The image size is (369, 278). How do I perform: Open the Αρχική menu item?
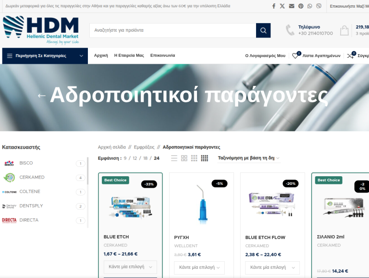pos(101,56)
